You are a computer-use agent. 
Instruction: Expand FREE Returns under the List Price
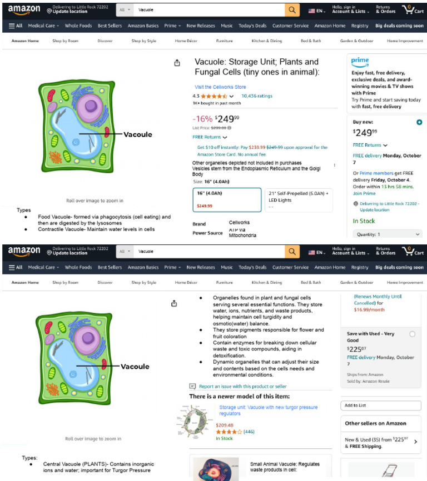click(x=210, y=137)
